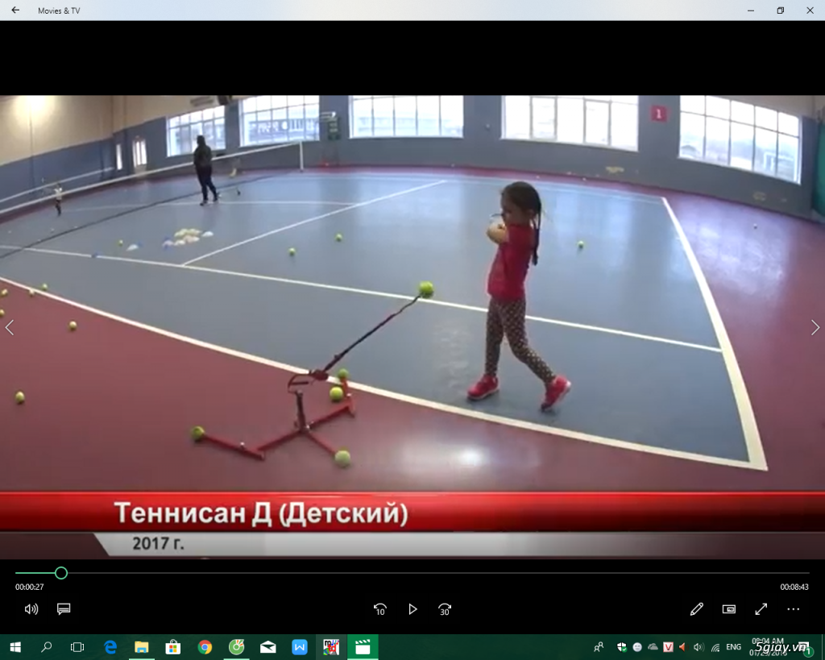Screen dimensions: 825x660
Task: Open Task View
Action: click(77, 647)
